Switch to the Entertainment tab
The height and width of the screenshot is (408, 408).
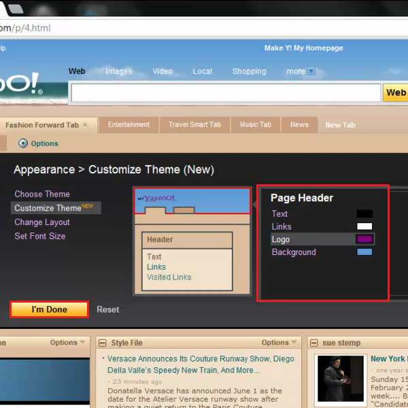click(x=129, y=124)
